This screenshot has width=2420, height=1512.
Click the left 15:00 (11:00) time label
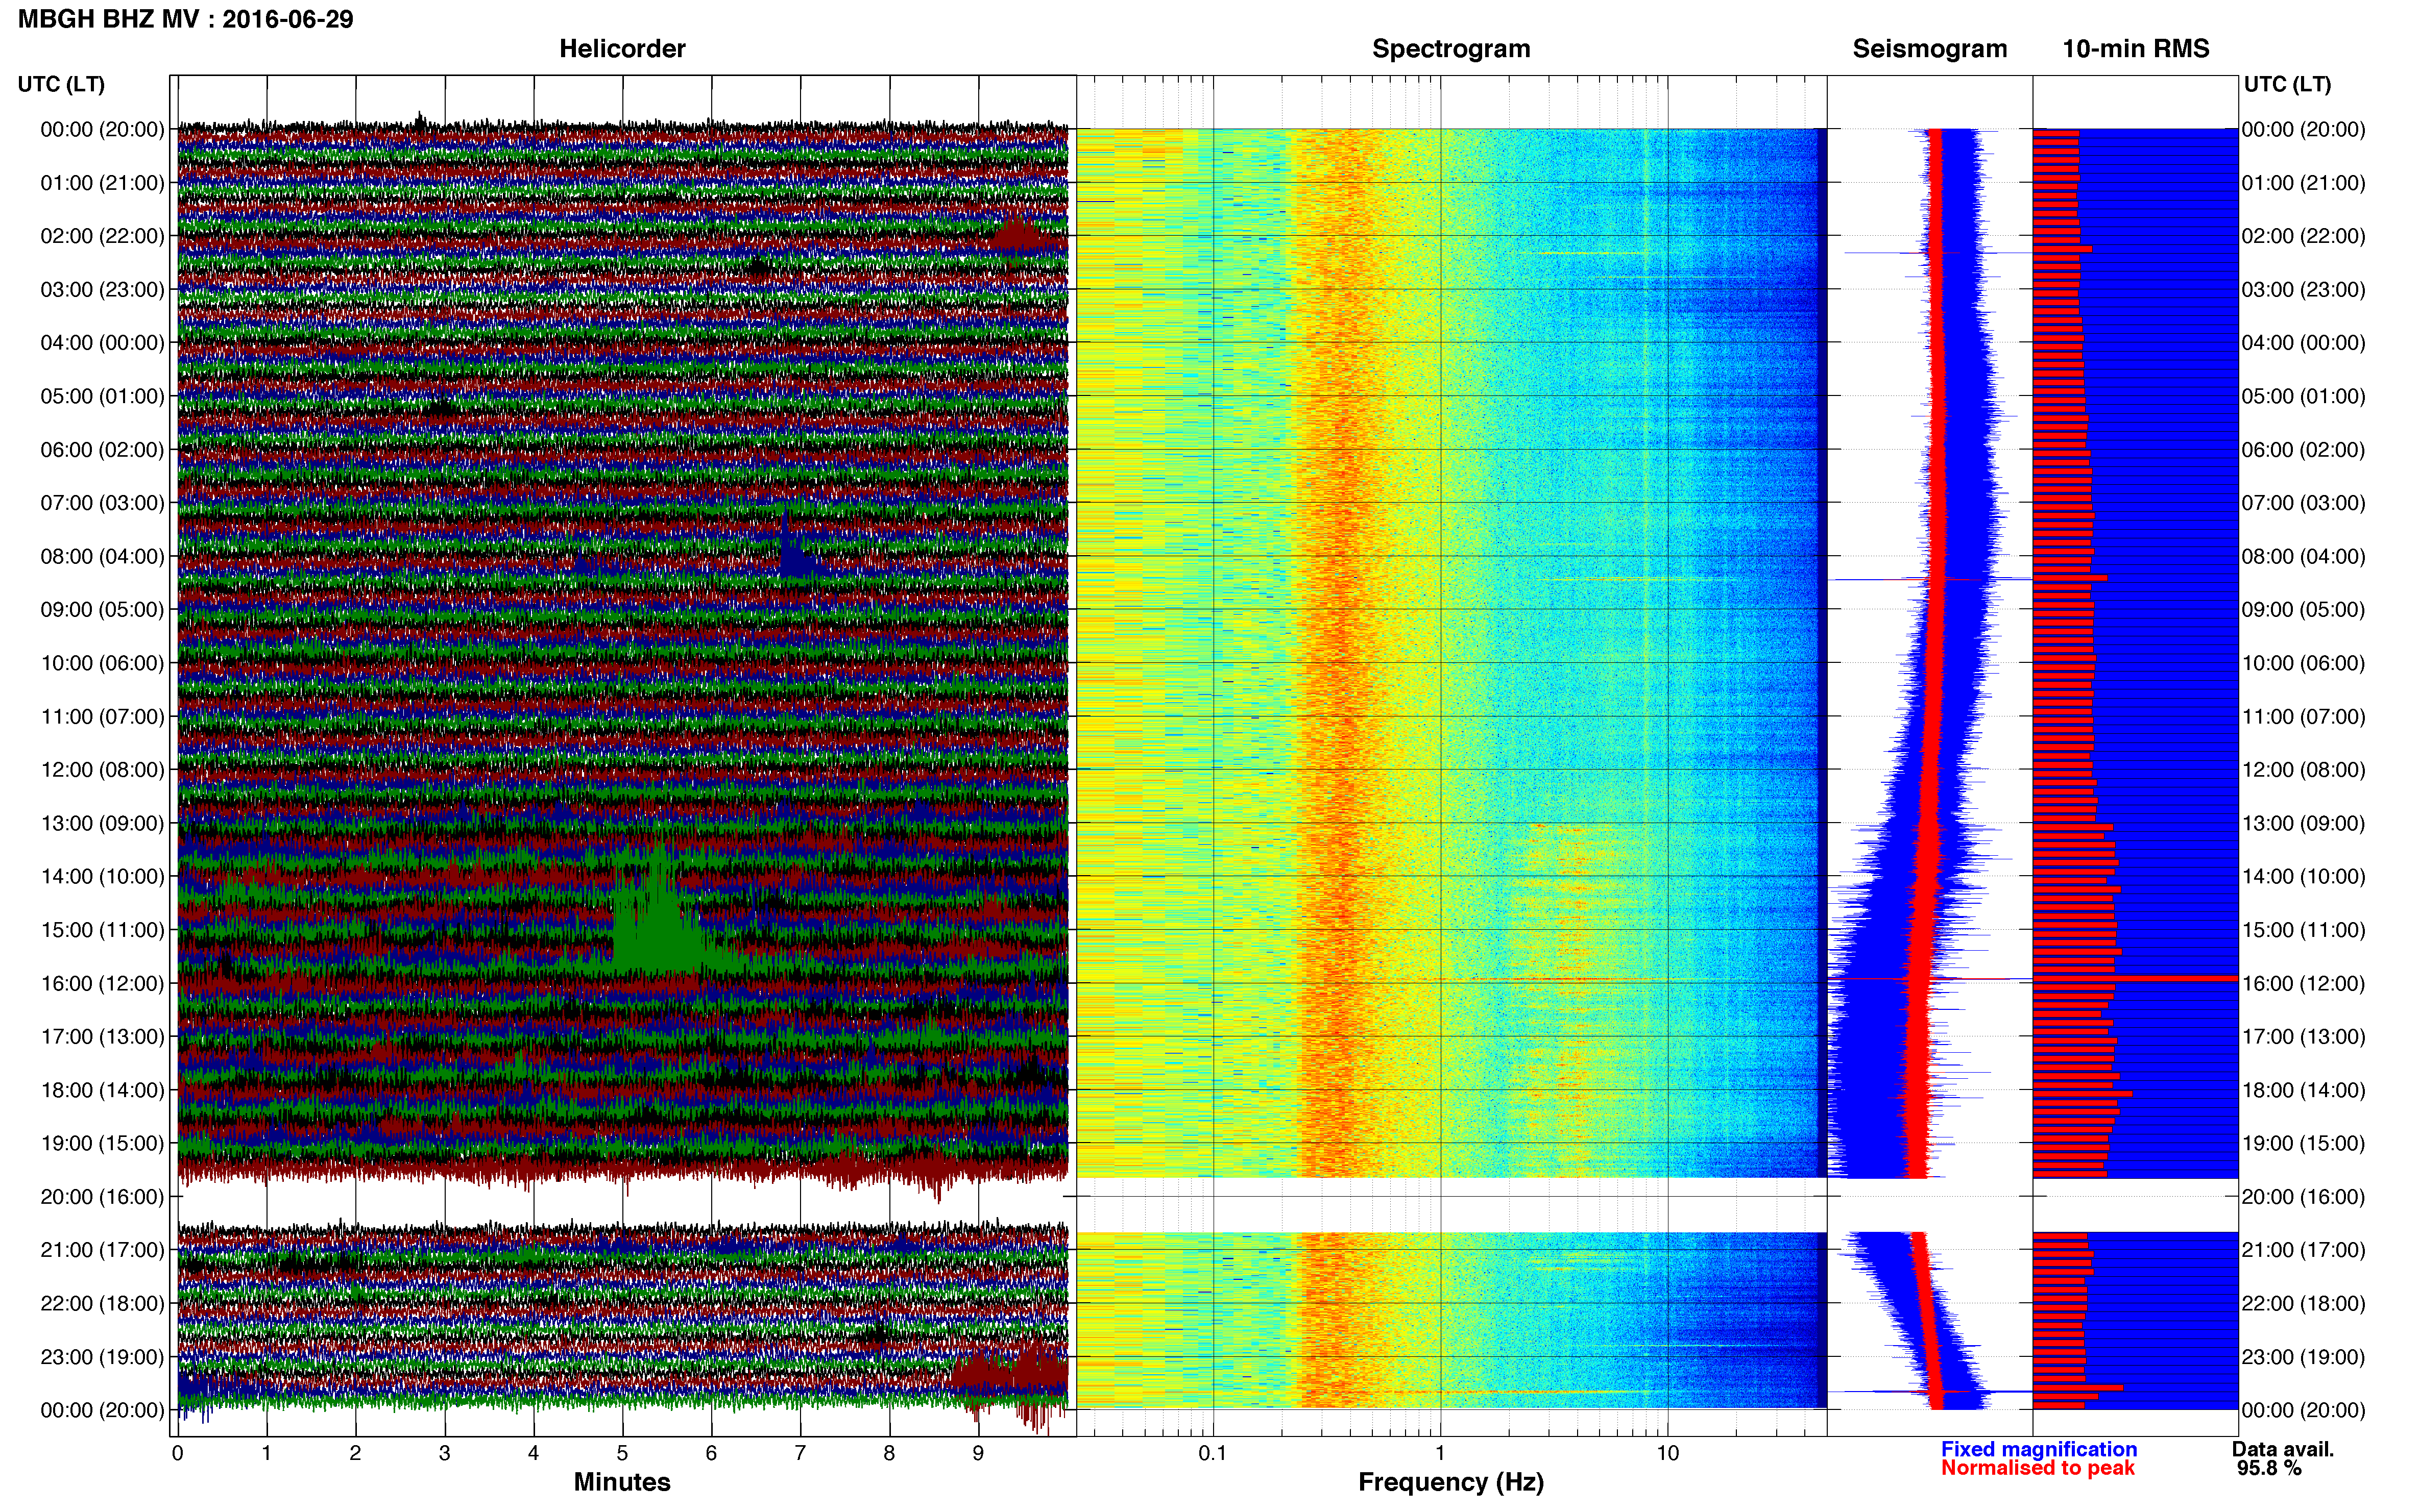click(x=102, y=930)
